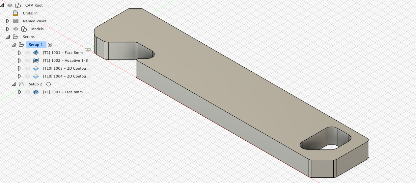416x183 pixels.
Task: Click the Adaptive clearing icon for 1002
Action: (x=36, y=60)
